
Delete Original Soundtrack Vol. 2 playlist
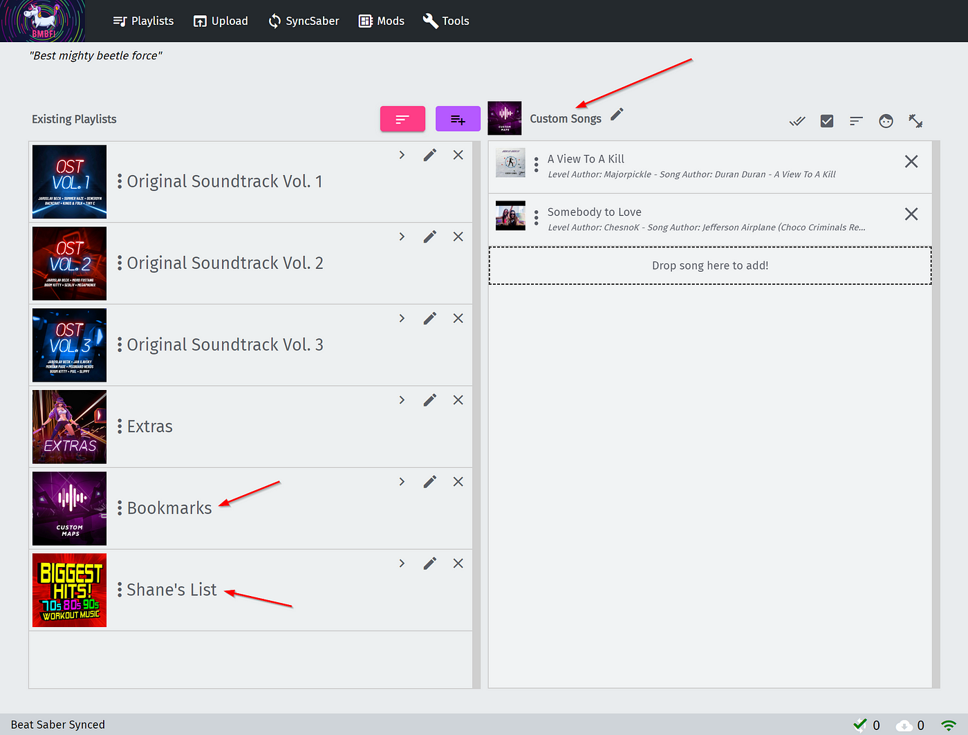(458, 236)
